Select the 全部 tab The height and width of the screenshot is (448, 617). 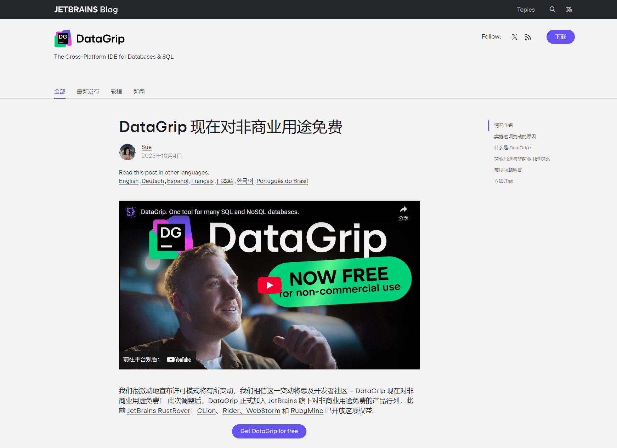60,92
